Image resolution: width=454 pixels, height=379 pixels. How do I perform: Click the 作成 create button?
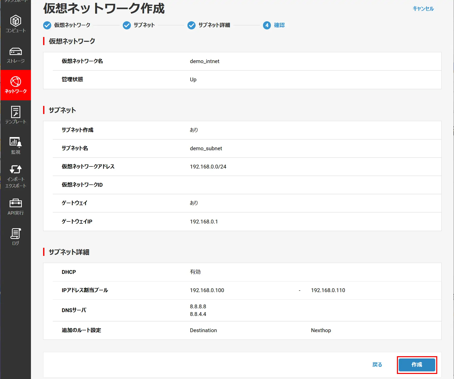(x=417, y=365)
